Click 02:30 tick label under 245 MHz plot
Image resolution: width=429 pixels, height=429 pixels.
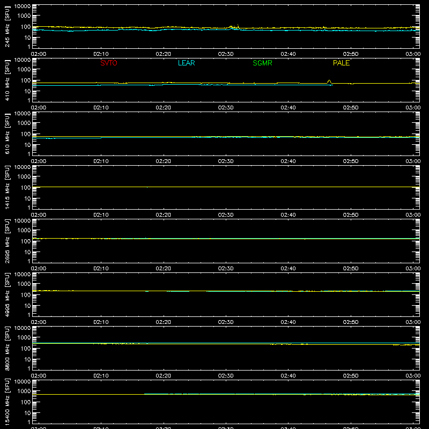pyautogui.click(x=226, y=54)
